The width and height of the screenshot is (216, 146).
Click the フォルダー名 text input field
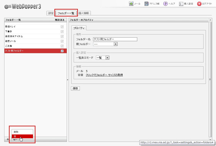[115, 39]
